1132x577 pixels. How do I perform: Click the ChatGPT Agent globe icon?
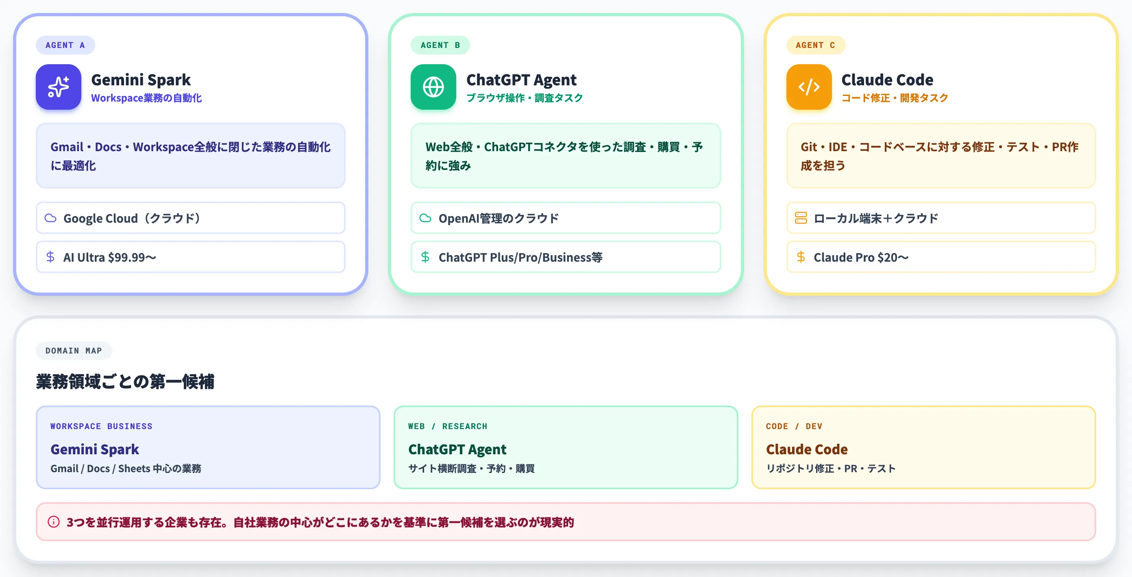(433, 87)
